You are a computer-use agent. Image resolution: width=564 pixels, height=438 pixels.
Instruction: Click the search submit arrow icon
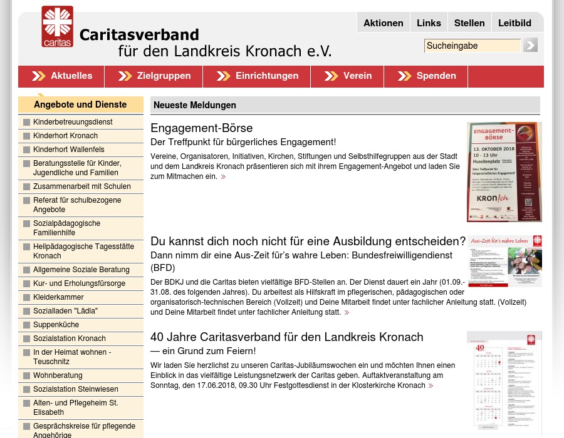530,45
